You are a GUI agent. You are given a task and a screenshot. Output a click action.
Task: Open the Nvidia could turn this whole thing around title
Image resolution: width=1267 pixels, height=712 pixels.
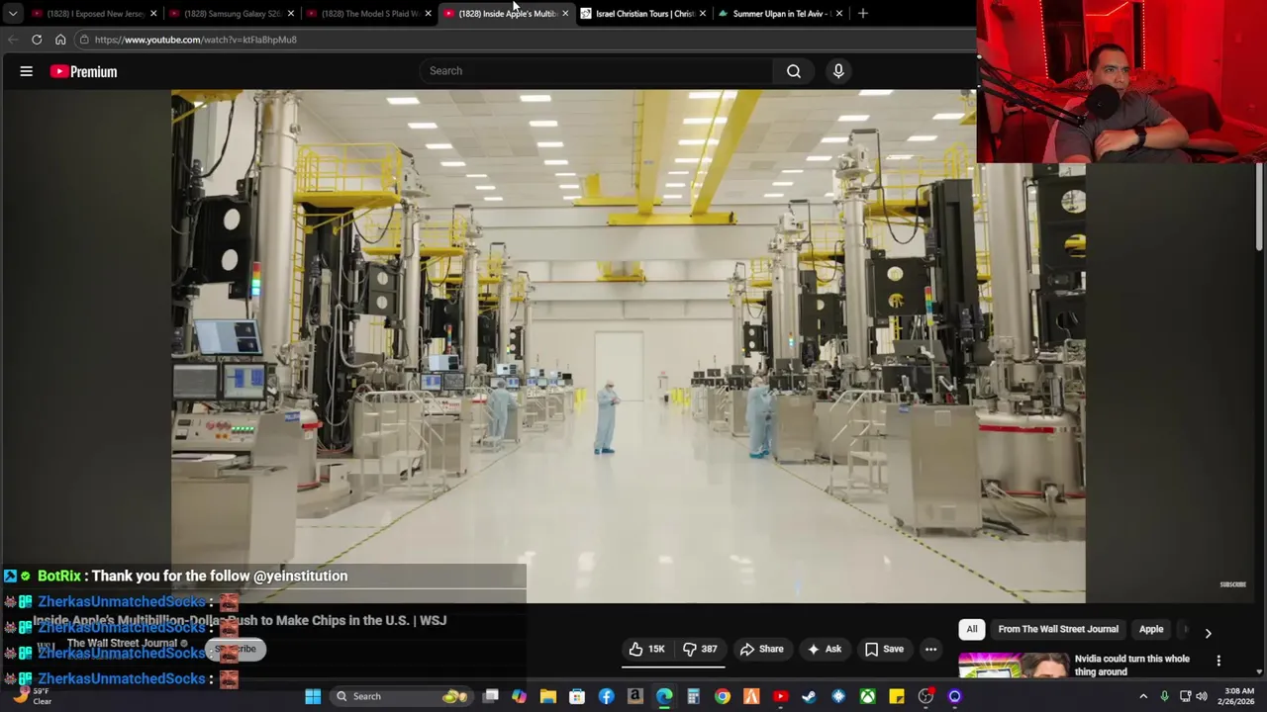pos(1132,665)
